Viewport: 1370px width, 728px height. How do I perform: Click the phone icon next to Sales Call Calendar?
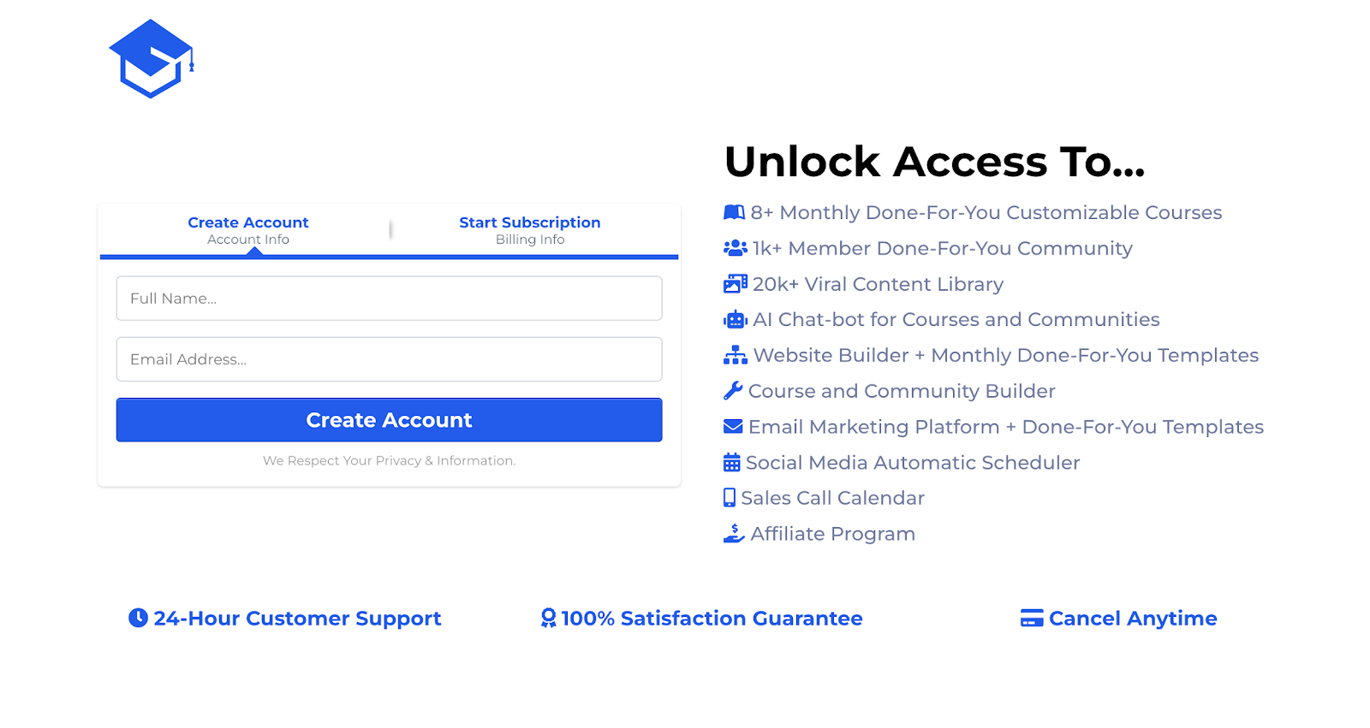[730, 497]
